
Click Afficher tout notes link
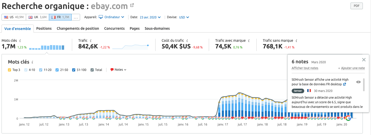tap(305, 68)
